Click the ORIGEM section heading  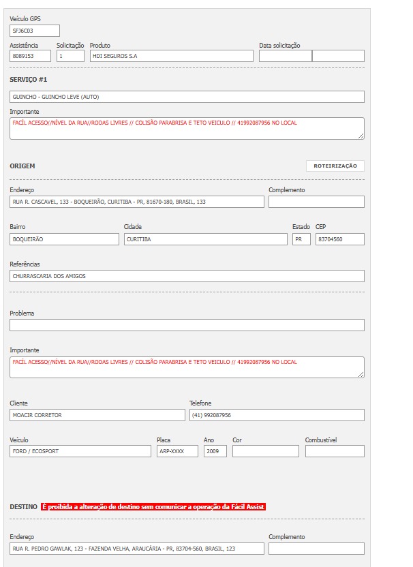coord(22,166)
